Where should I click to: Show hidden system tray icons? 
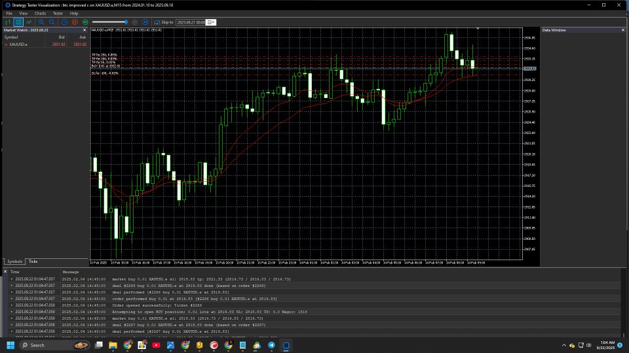564,345
